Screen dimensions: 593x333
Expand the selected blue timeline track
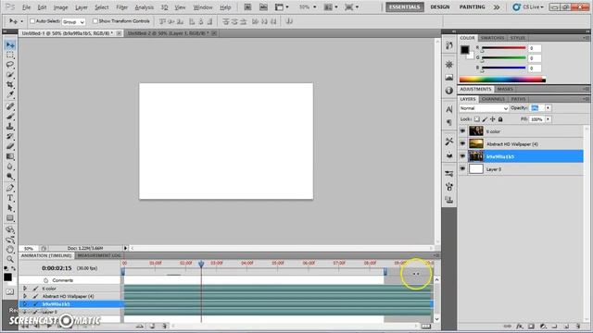pos(25,304)
